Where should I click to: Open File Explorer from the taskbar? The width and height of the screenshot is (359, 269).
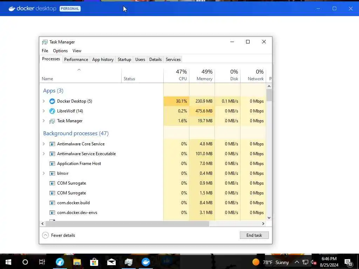click(x=77, y=262)
